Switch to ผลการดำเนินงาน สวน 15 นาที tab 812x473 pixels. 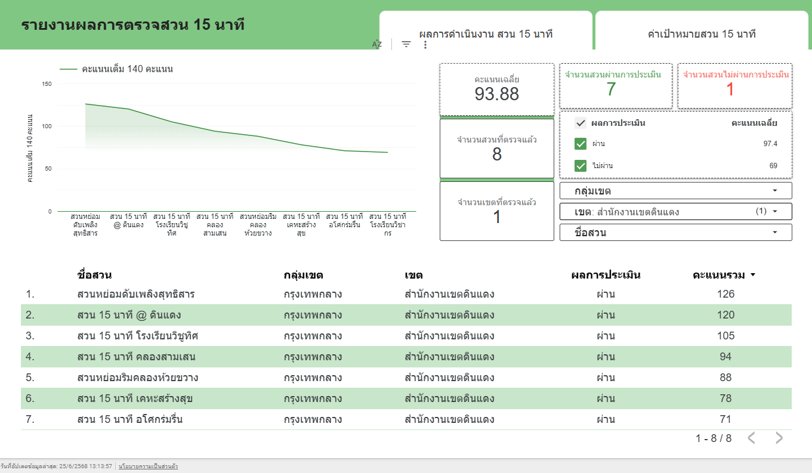click(x=486, y=34)
